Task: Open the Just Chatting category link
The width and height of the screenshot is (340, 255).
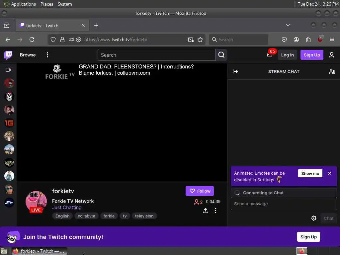Action: 67,208
